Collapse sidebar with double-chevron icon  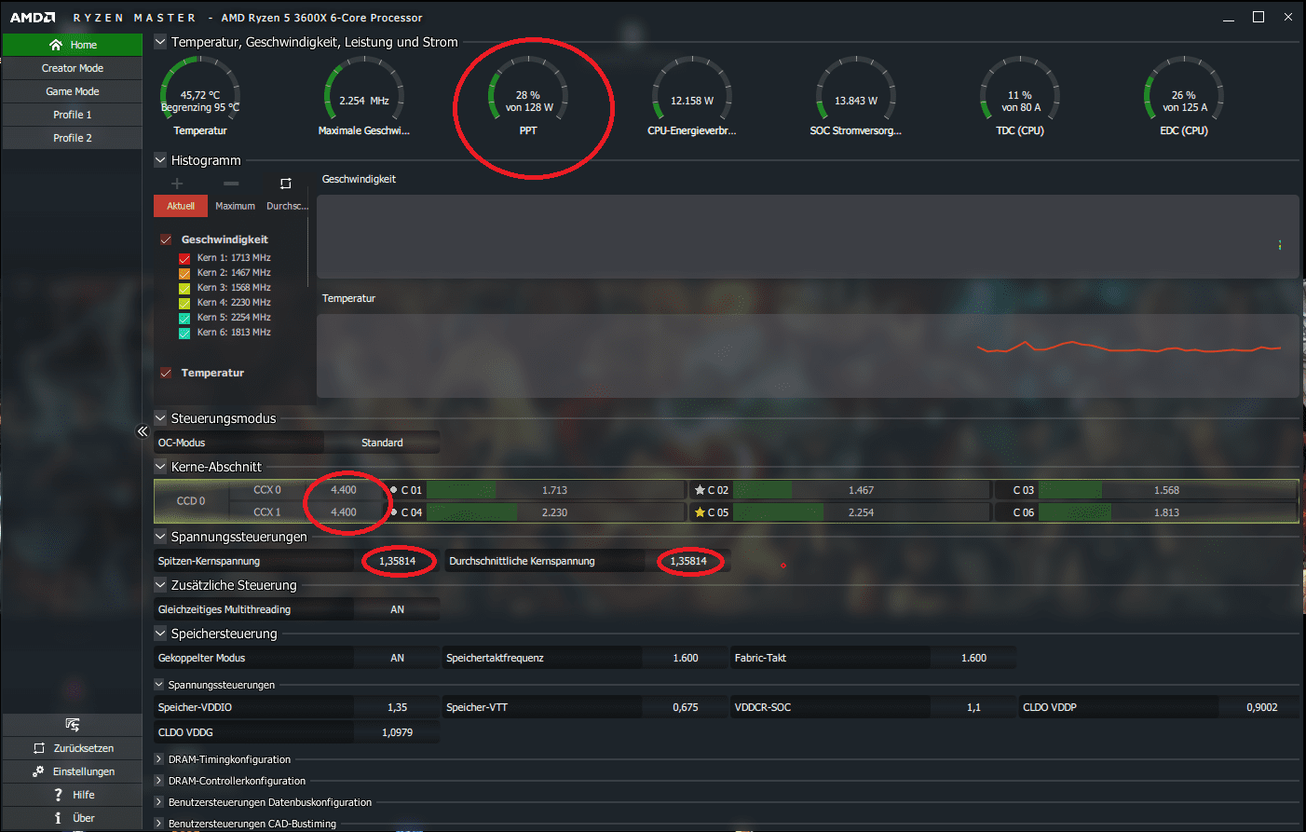pos(143,431)
